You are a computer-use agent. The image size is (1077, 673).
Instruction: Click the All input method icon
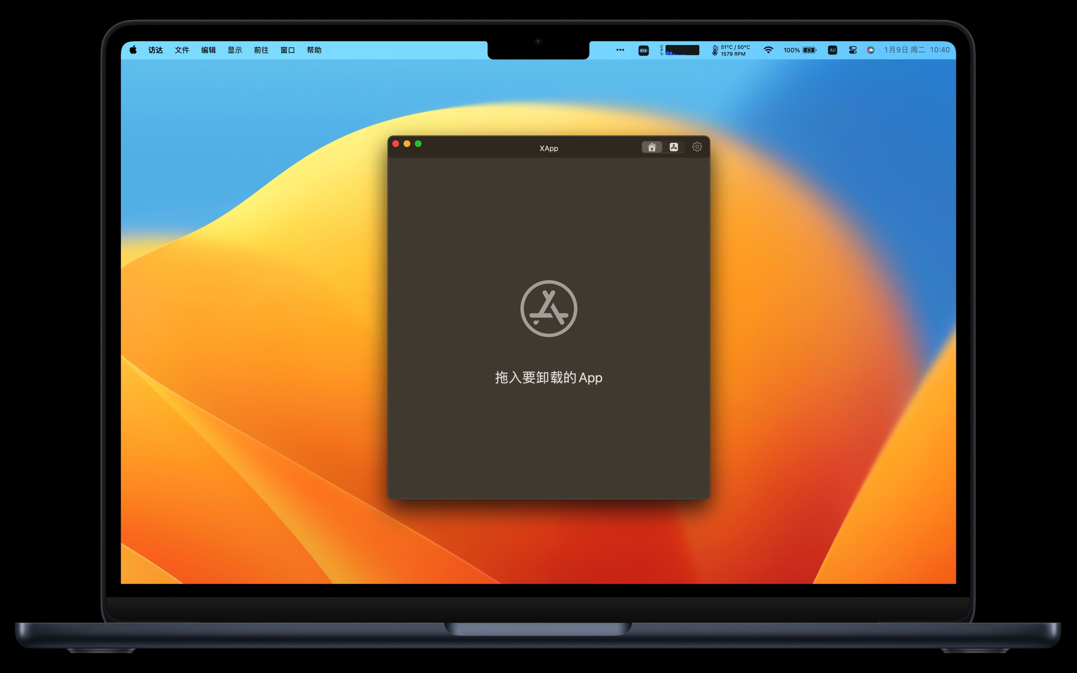tap(832, 50)
